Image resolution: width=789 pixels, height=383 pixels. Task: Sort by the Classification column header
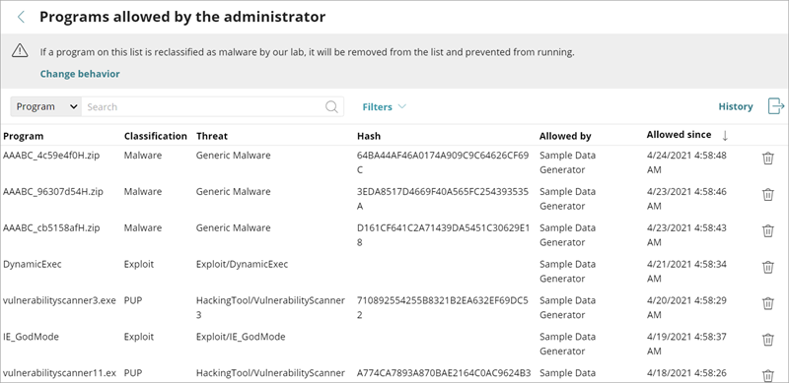156,136
